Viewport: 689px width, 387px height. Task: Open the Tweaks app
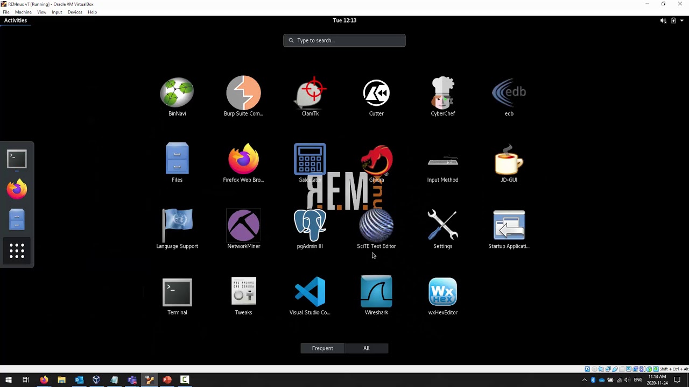click(243, 296)
